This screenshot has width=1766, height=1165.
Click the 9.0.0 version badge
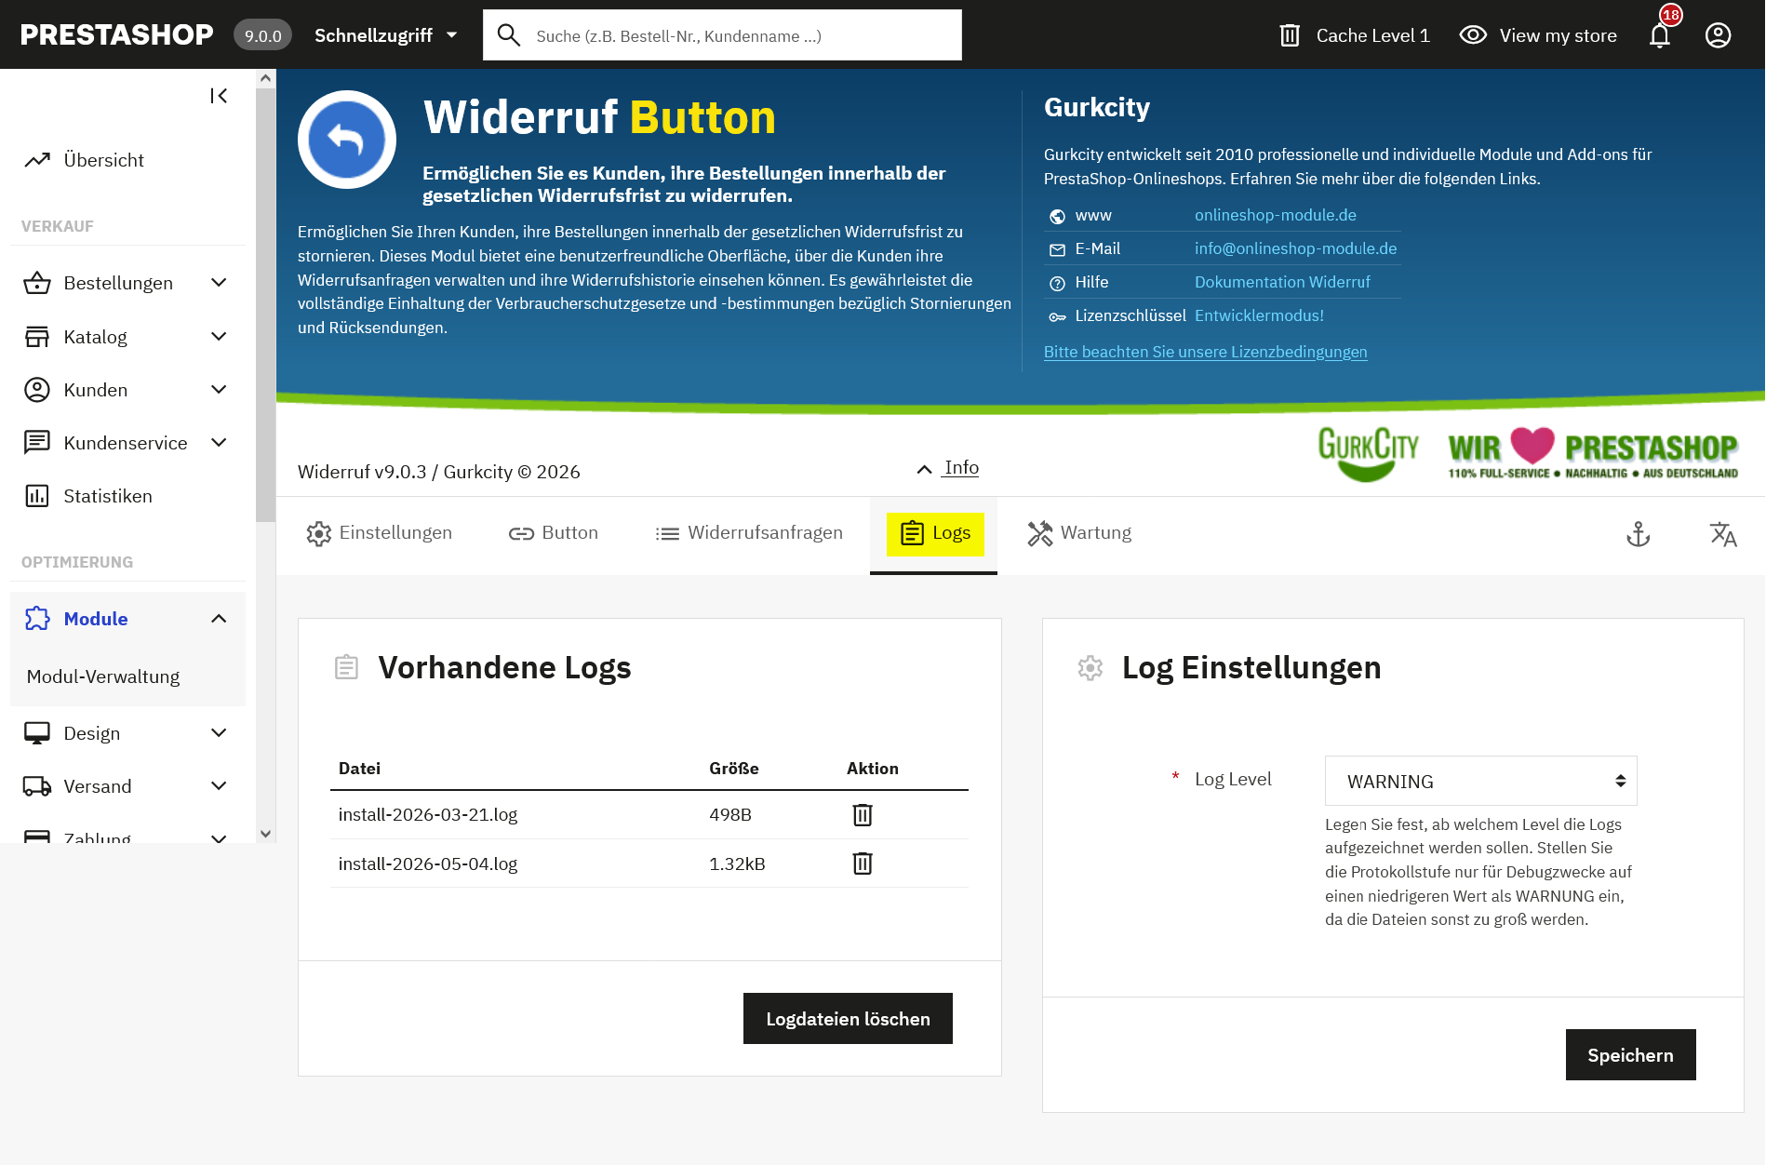tap(262, 35)
